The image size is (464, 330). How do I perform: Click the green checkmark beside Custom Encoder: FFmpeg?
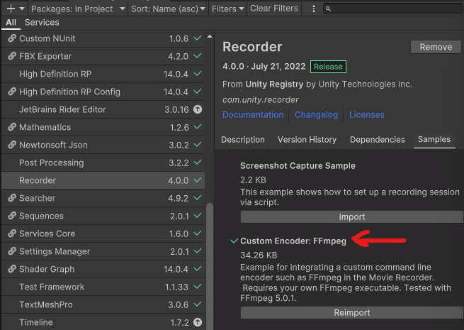click(x=234, y=241)
